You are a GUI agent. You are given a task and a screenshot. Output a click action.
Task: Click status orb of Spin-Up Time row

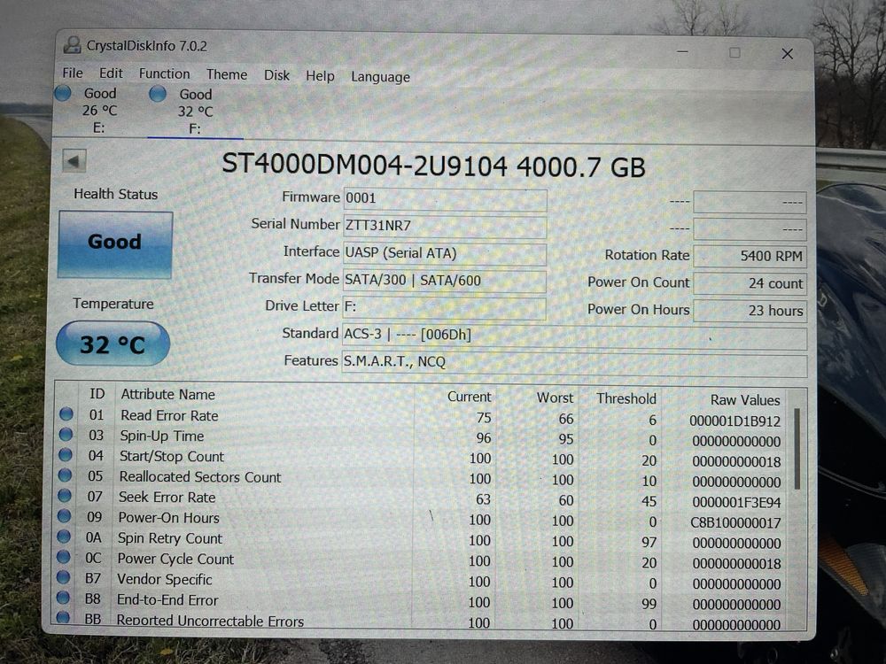(x=66, y=435)
